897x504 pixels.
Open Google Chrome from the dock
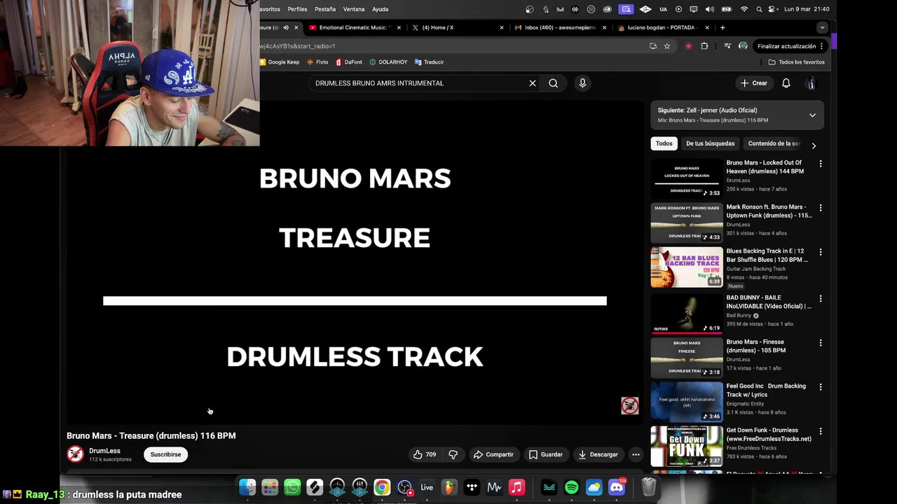pyautogui.click(x=382, y=487)
